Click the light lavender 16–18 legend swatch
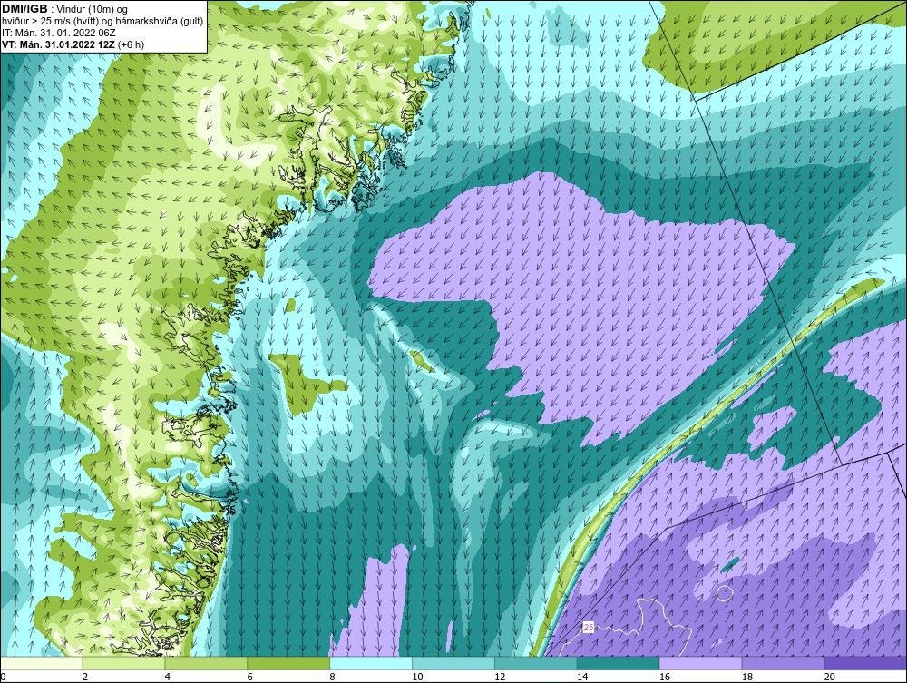Viewport: 907px width, 683px height. tap(700, 663)
